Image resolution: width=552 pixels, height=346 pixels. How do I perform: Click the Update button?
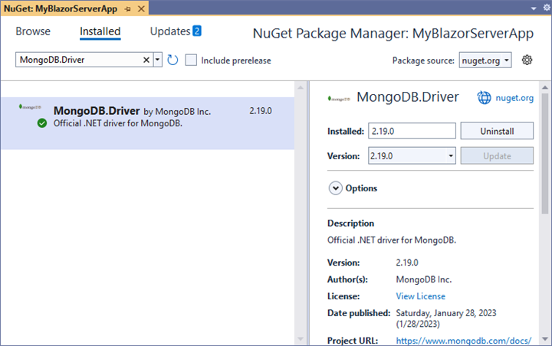497,155
